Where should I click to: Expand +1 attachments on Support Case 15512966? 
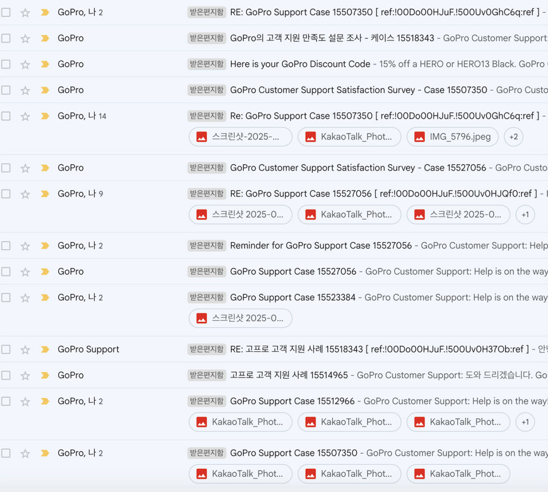[x=525, y=422]
